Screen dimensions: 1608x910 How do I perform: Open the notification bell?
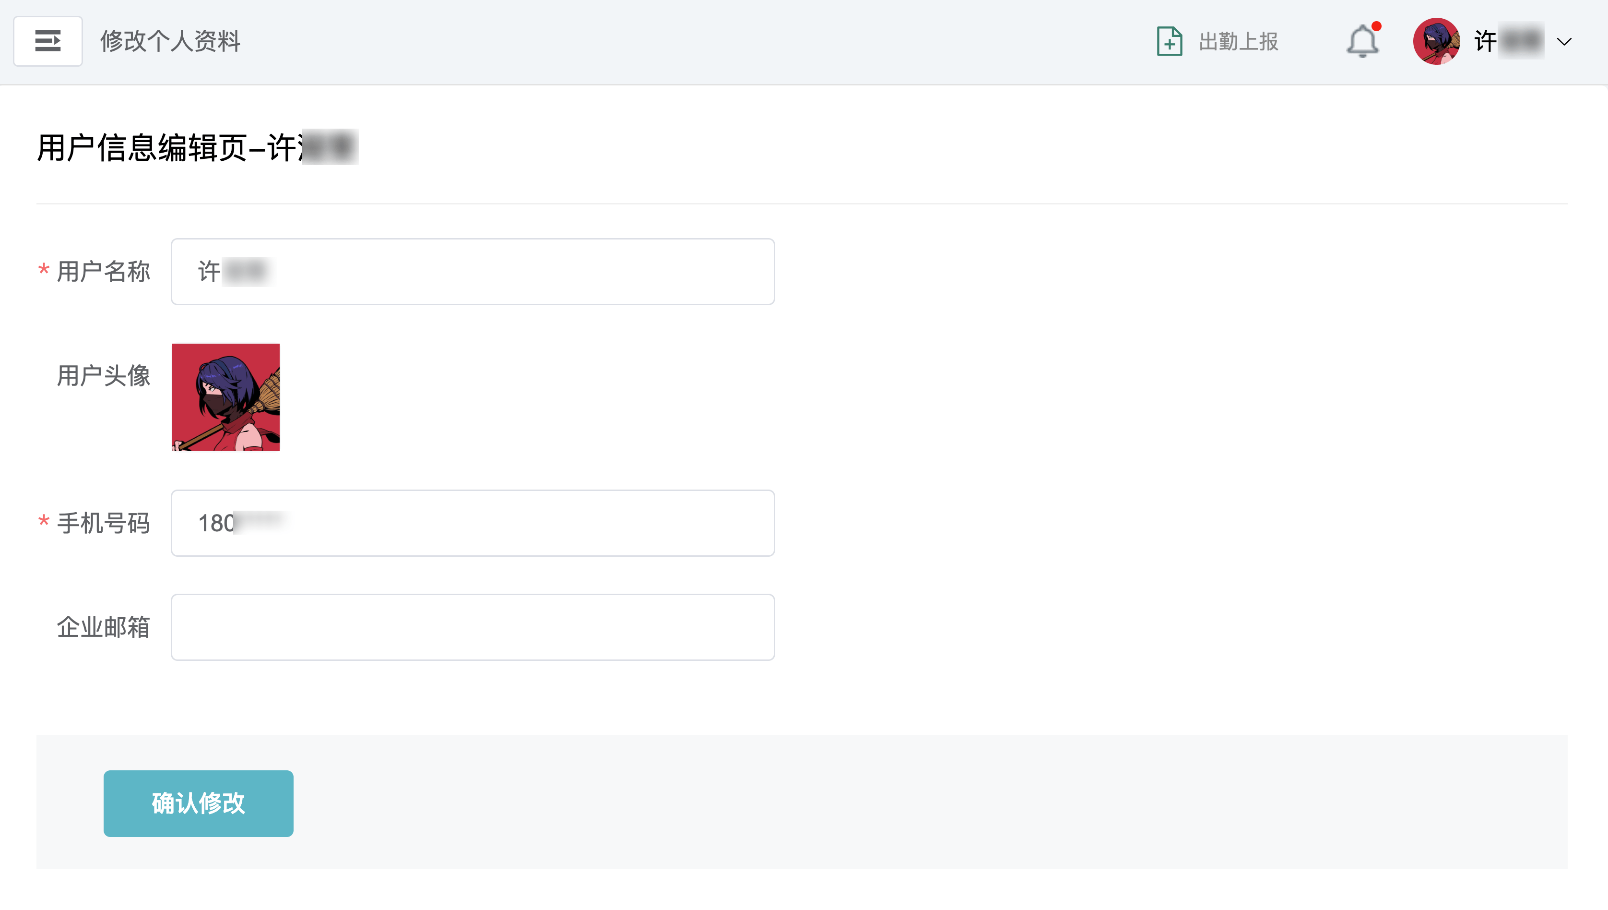1362,41
